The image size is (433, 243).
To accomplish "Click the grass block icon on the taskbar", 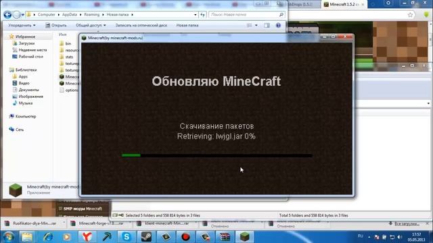I will (x=245, y=237).
